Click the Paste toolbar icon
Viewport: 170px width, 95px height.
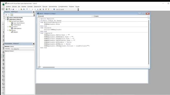coord(21,9)
